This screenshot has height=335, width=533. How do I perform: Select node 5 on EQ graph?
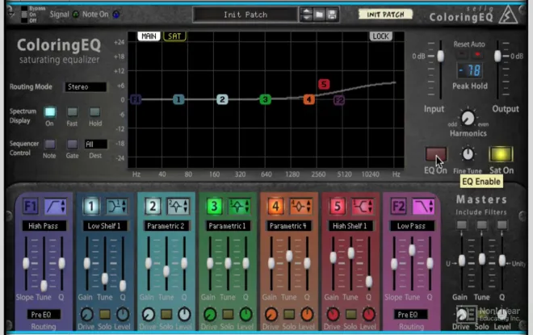click(324, 84)
